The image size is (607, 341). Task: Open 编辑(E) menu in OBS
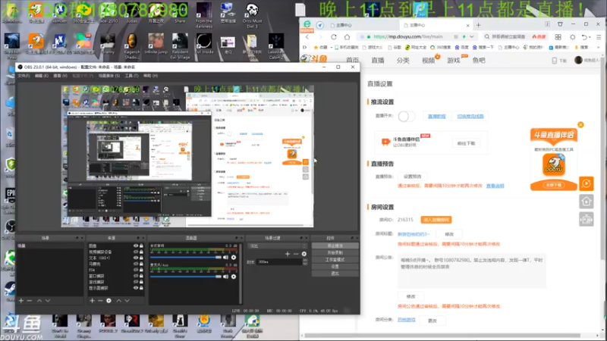(42, 76)
